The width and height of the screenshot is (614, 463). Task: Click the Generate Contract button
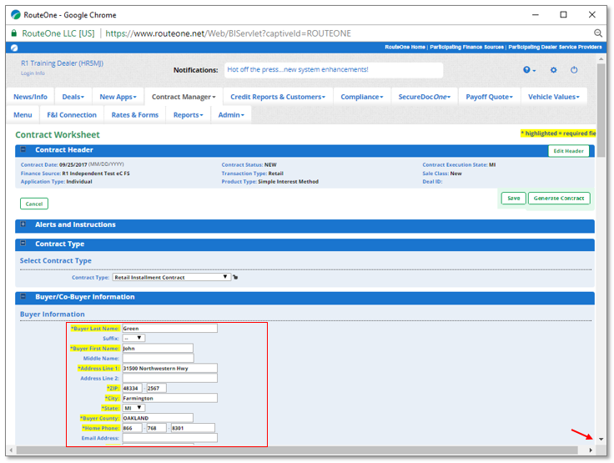click(559, 199)
